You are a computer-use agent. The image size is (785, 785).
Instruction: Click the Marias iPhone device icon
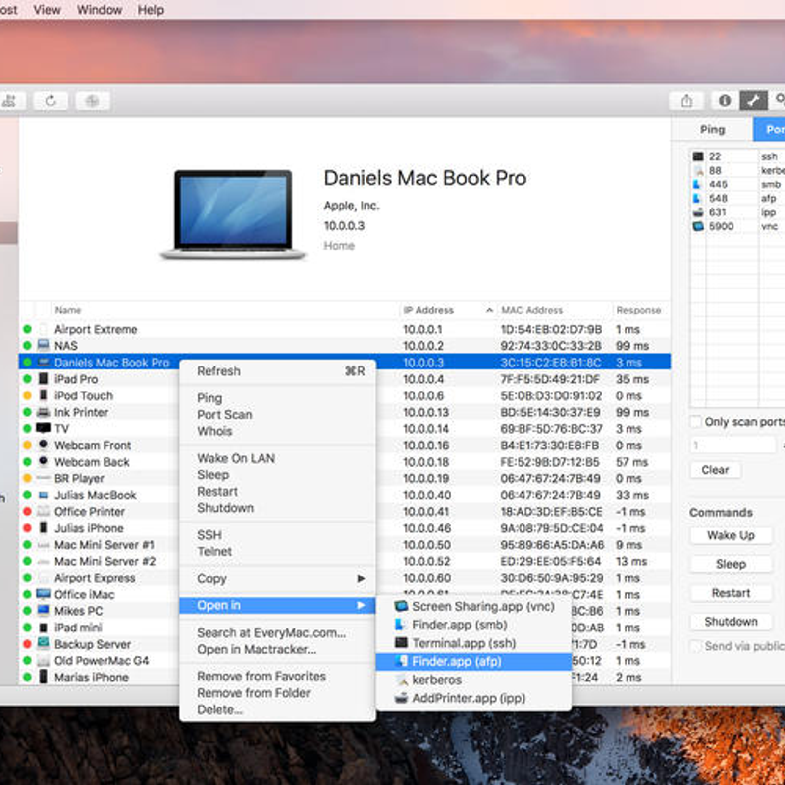pyautogui.click(x=44, y=677)
